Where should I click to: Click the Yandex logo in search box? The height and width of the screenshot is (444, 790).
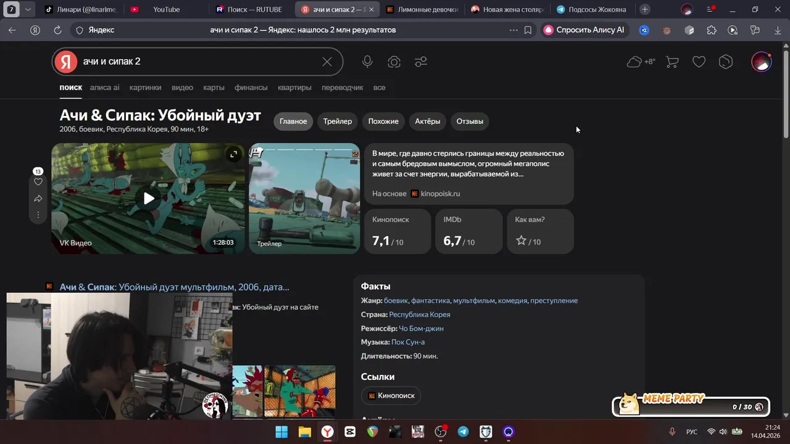tap(65, 62)
